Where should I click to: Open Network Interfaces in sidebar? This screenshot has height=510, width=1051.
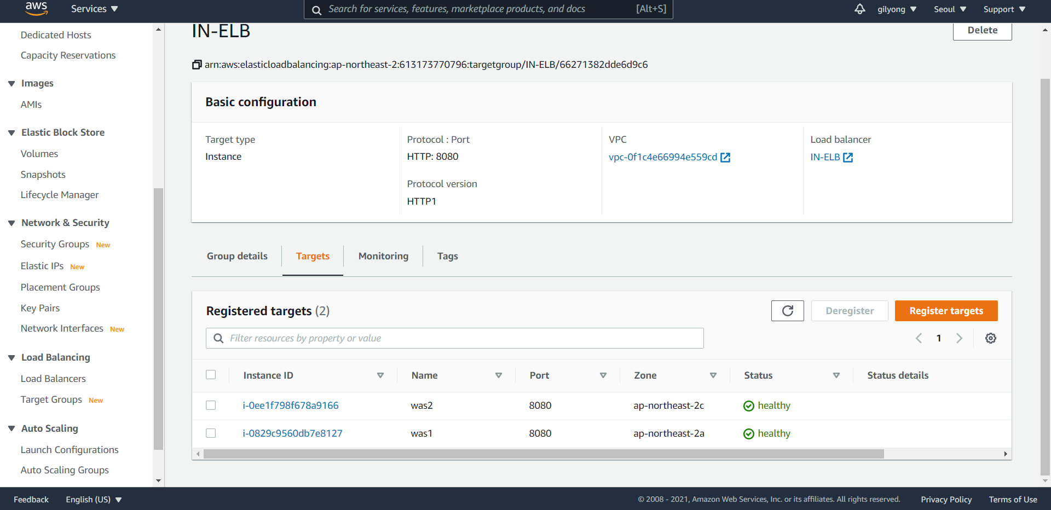point(62,328)
